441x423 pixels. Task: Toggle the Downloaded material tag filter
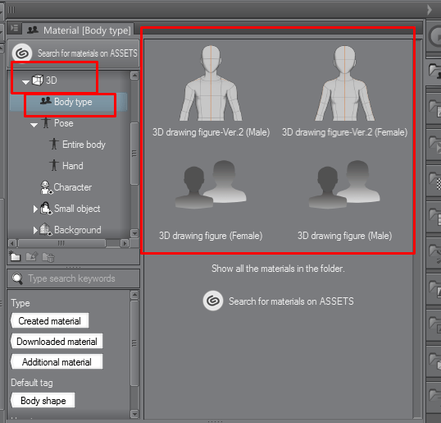click(x=57, y=341)
